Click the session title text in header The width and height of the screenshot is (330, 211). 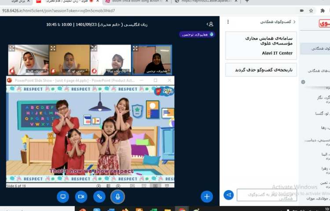click(x=97, y=25)
